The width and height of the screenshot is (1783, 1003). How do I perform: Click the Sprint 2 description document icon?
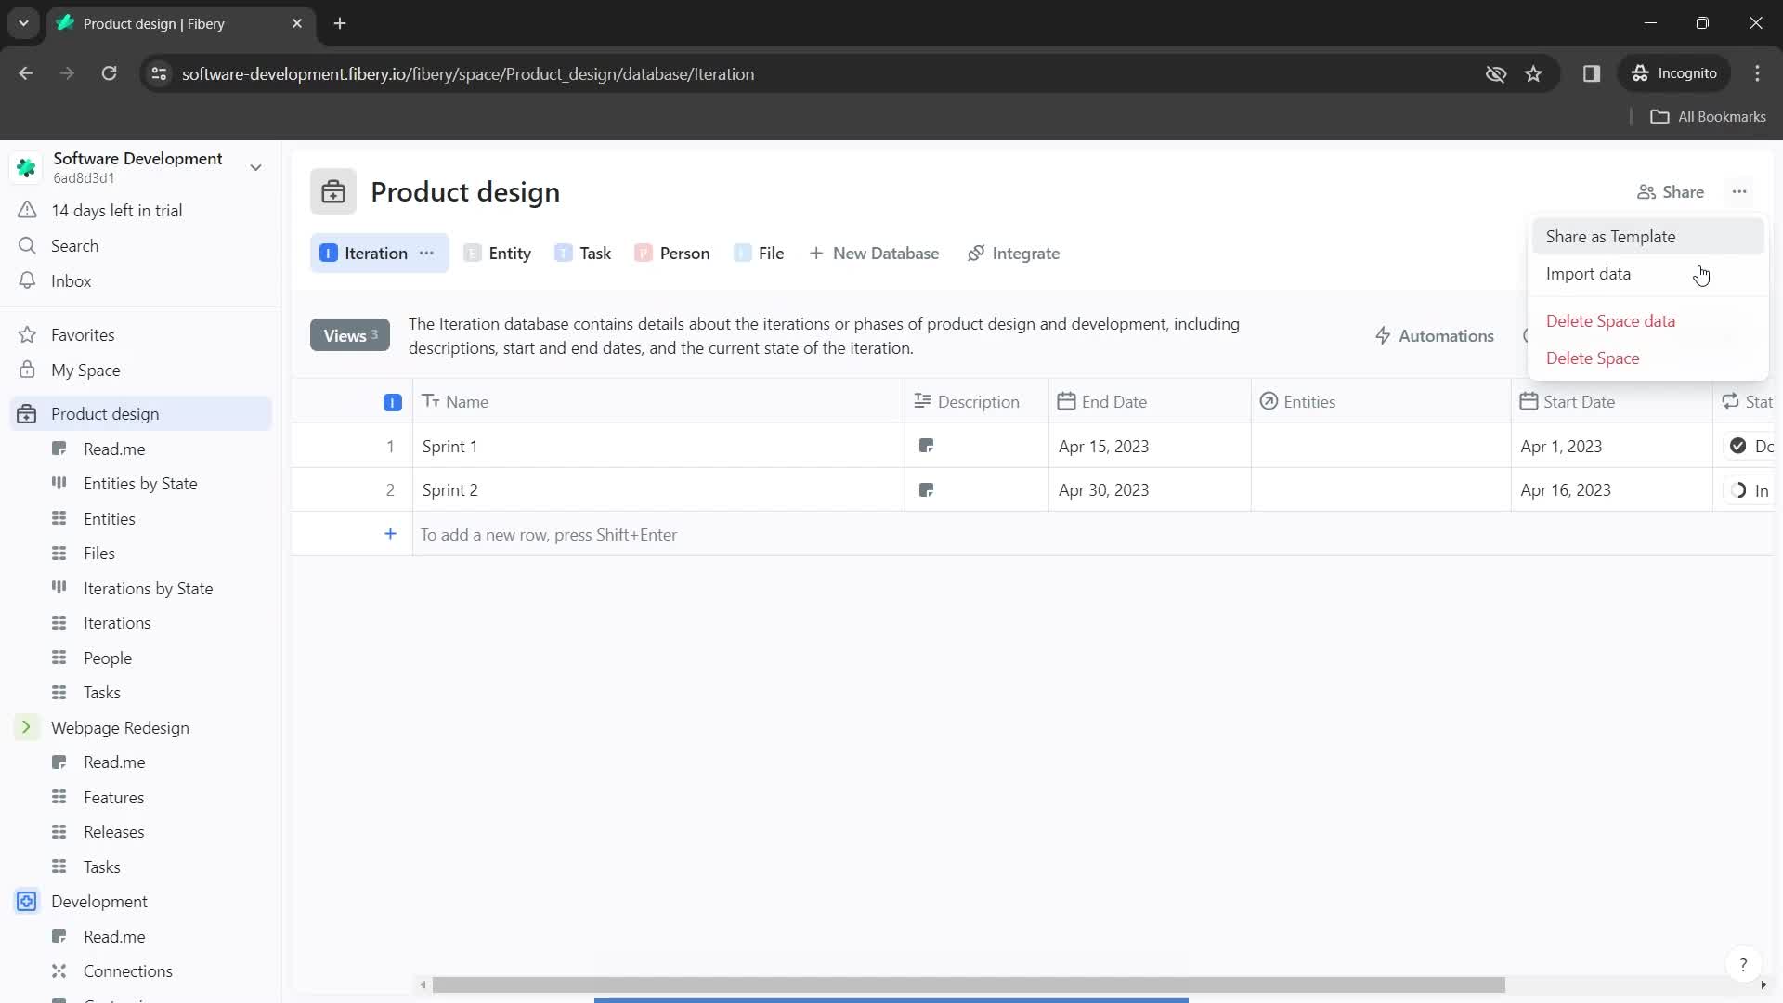tap(926, 490)
